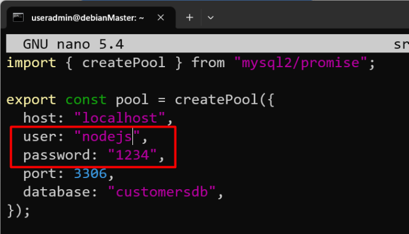Select the useradmin@debianMaster terminal tab

tap(91, 18)
